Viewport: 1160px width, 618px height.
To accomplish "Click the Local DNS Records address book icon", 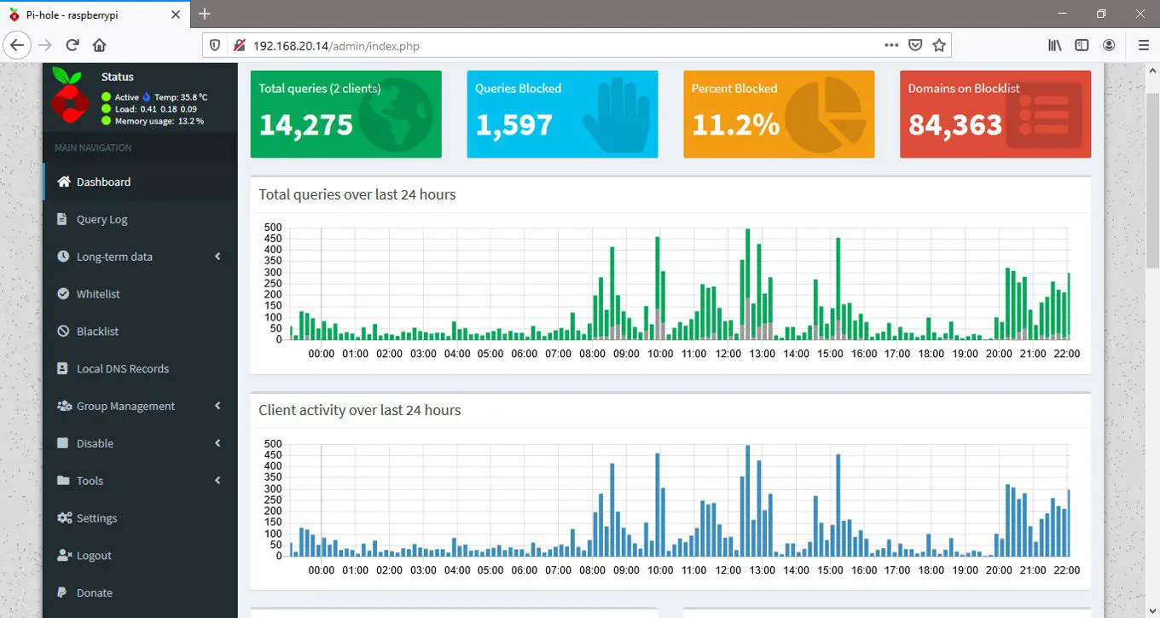I will click(x=62, y=369).
